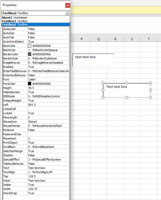The image size is (161, 200).
Task: Click the MultiLine False value
Action: (48, 130)
